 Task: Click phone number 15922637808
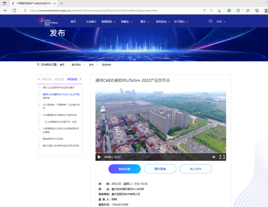tap(120, 205)
